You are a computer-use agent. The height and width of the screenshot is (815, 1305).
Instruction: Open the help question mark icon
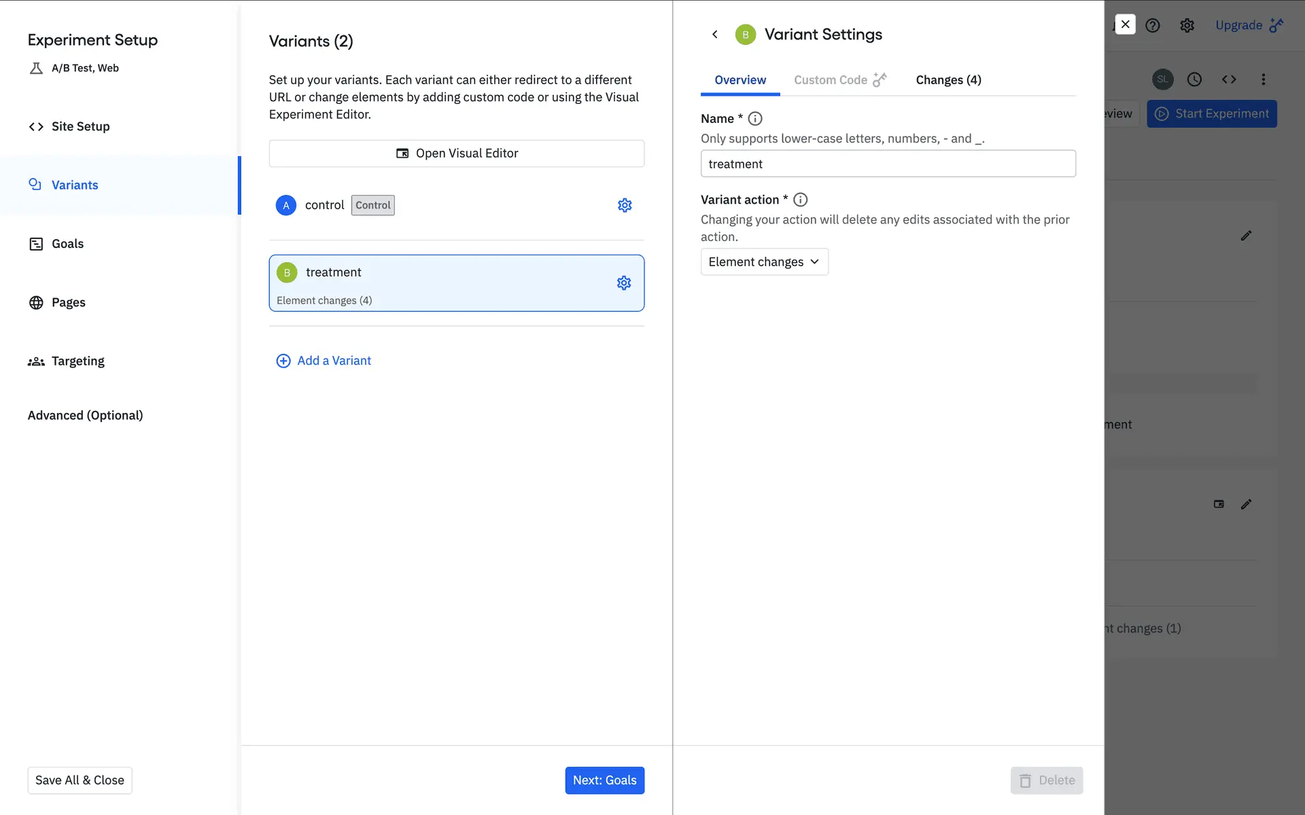[1152, 26]
